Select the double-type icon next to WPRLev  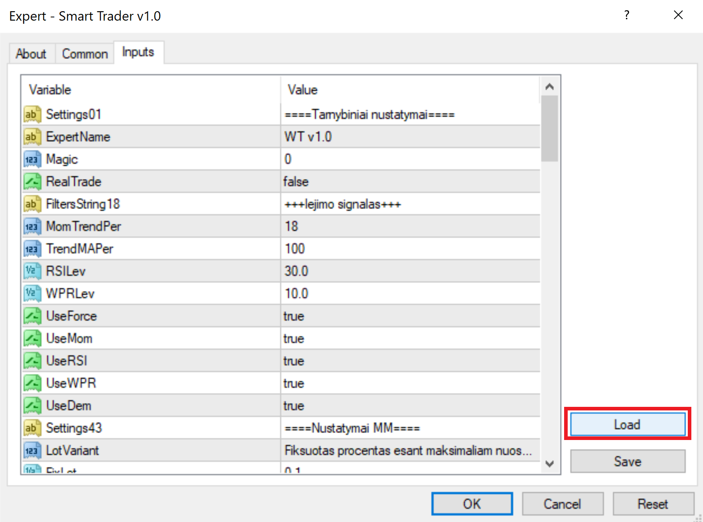pos(32,293)
